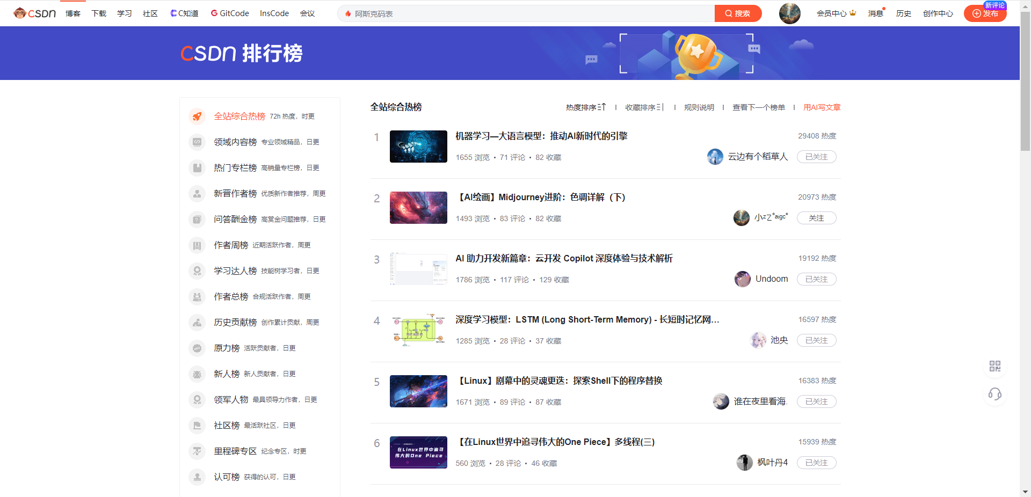Open the 创作中心 menu

click(x=938, y=13)
